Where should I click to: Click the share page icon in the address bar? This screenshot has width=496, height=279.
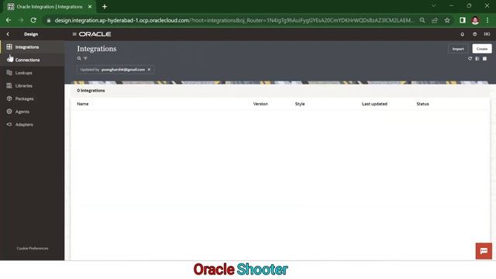click(435, 20)
